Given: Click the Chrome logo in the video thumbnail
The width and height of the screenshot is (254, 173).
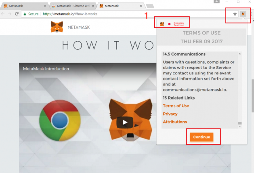Looking at the screenshot, I should point(60,120).
